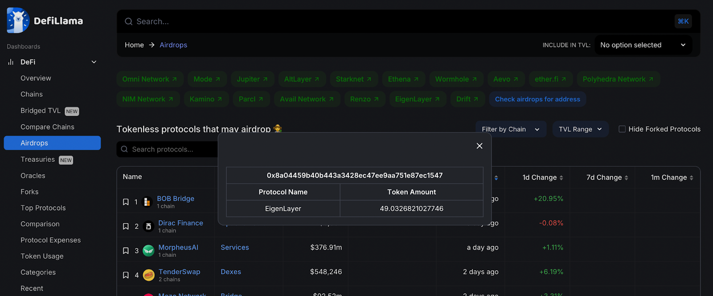713x296 pixels.
Task: Open the ether.fi airdrop chip
Action: point(550,79)
